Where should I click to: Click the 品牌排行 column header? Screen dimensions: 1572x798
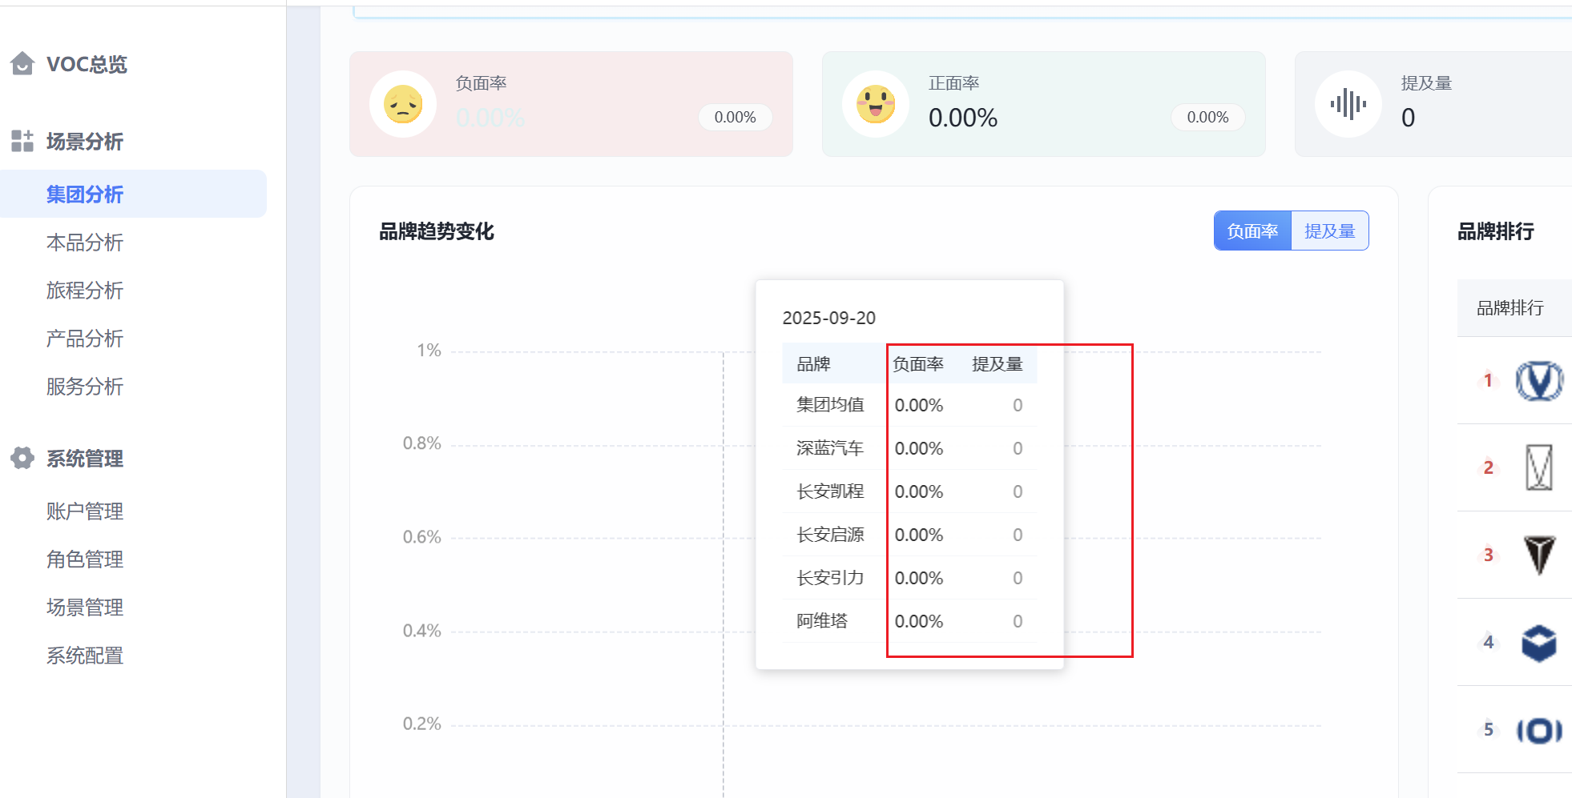(1510, 308)
